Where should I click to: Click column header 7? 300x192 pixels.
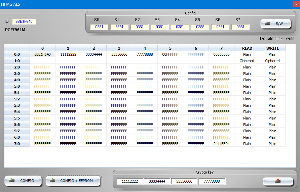click(221, 48)
